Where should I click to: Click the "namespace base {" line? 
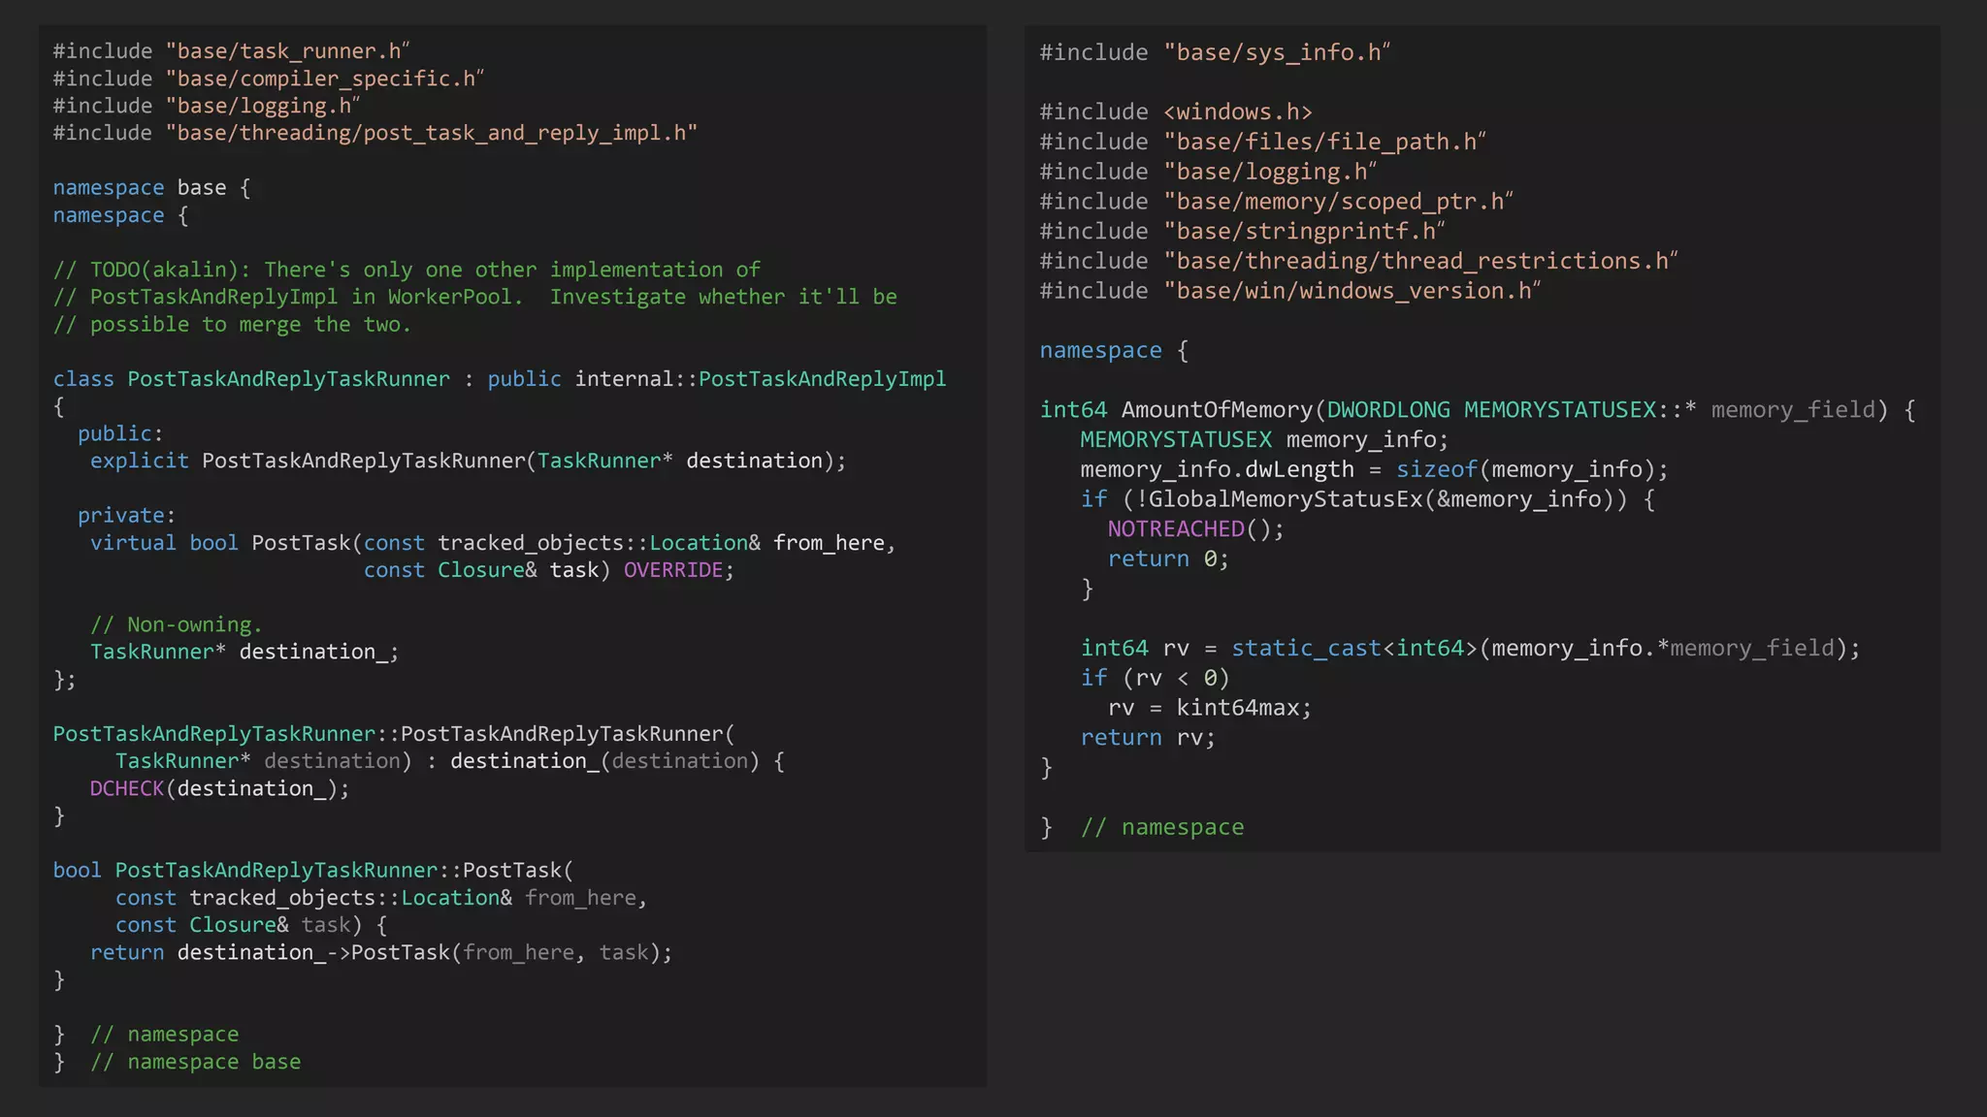151,187
